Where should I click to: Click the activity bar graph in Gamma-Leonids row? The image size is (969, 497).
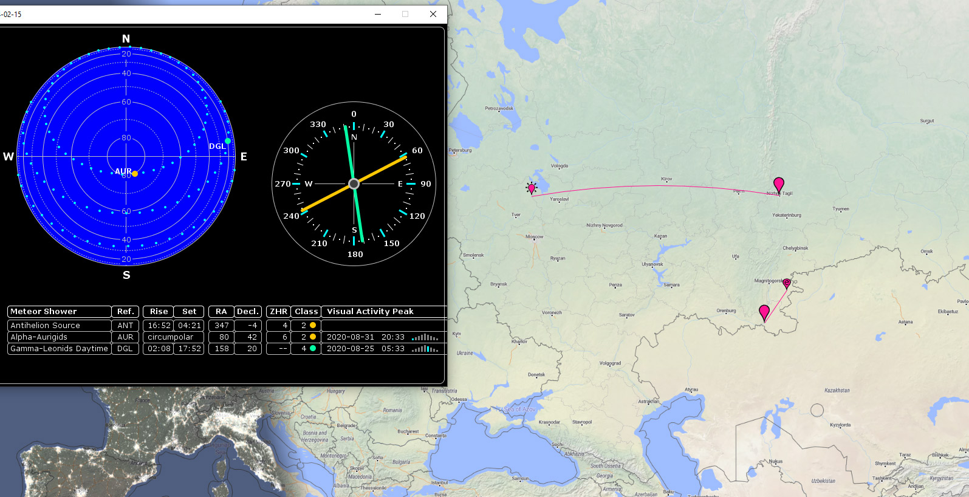(x=425, y=349)
